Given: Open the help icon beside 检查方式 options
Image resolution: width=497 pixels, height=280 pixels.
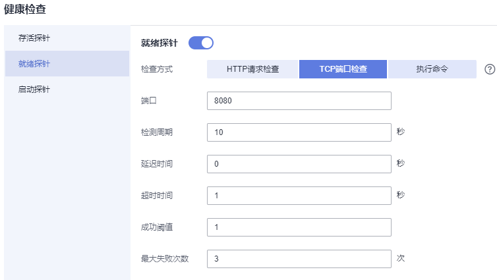Looking at the screenshot, I should [x=490, y=69].
